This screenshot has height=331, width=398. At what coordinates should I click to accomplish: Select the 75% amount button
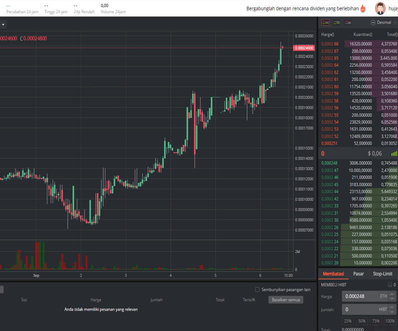click(x=376, y=321)
